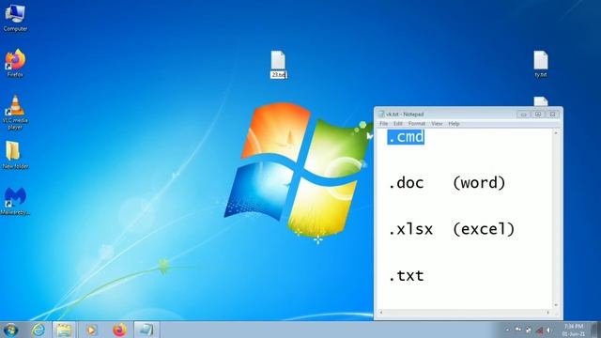Click the network tray icon with red mark

(539, 330)
